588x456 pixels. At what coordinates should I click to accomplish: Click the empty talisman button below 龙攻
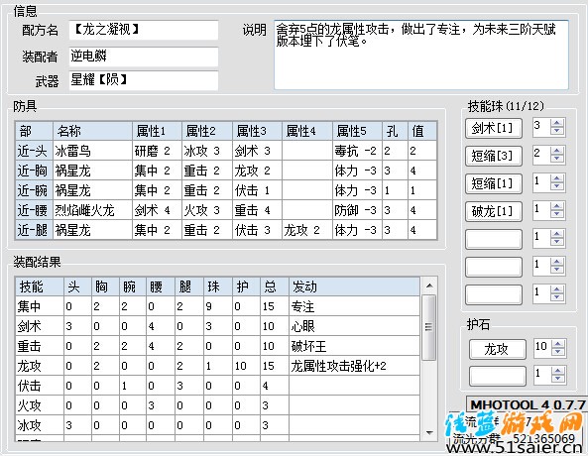click(497, 376)
